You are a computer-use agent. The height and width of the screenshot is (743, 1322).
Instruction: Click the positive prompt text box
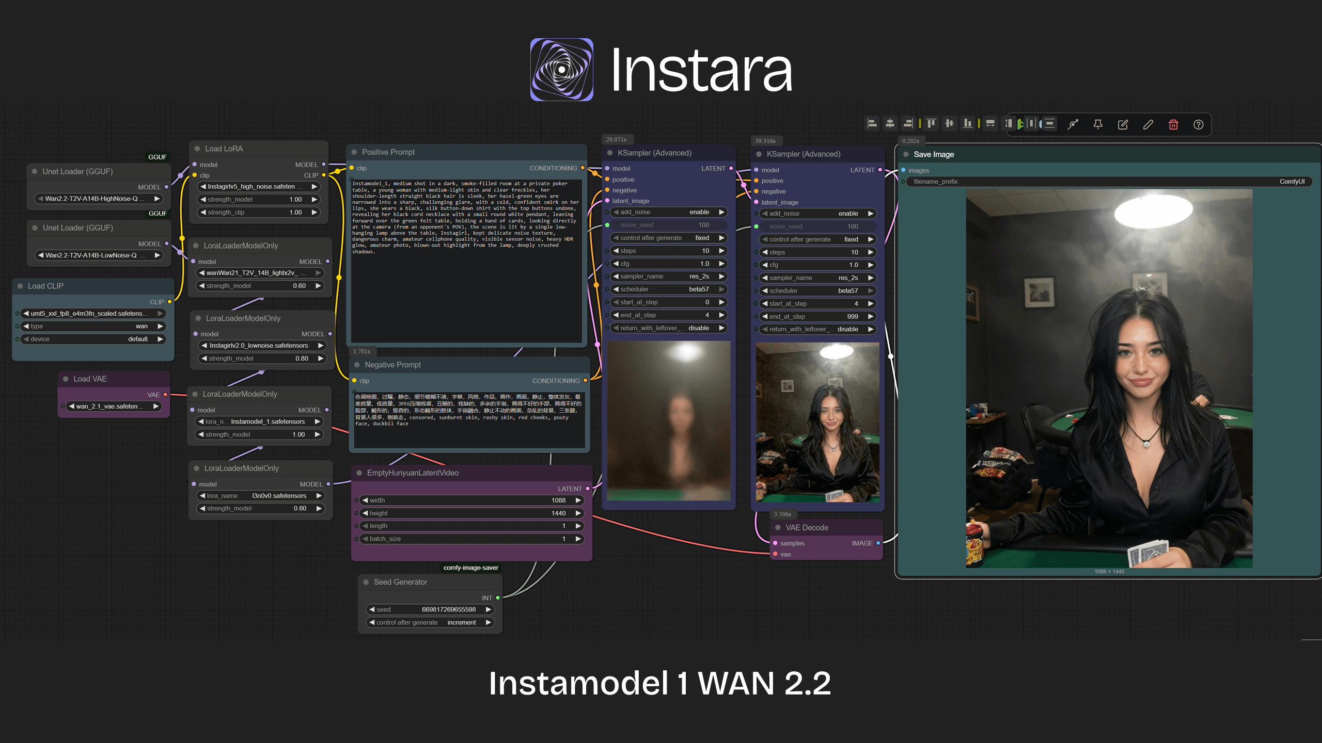coord(467,261)
